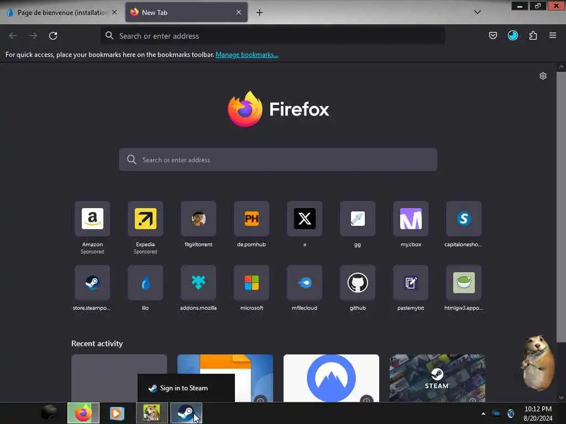Open the Amazon sponsored shortcut tile
The image size is (566, 424).
92,219
